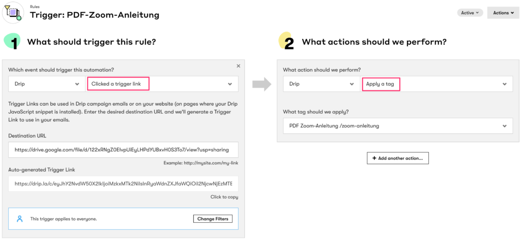Expand the action provider Drip dropdown
521x239 pixels.
click(x=322, y=84)
